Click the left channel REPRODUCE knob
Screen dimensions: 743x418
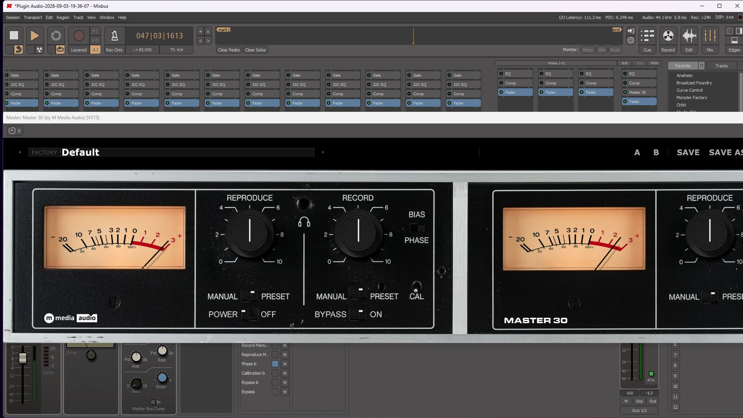coord(250,233)
